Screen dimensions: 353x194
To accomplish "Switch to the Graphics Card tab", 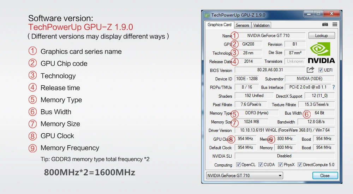I will (219, 25).
